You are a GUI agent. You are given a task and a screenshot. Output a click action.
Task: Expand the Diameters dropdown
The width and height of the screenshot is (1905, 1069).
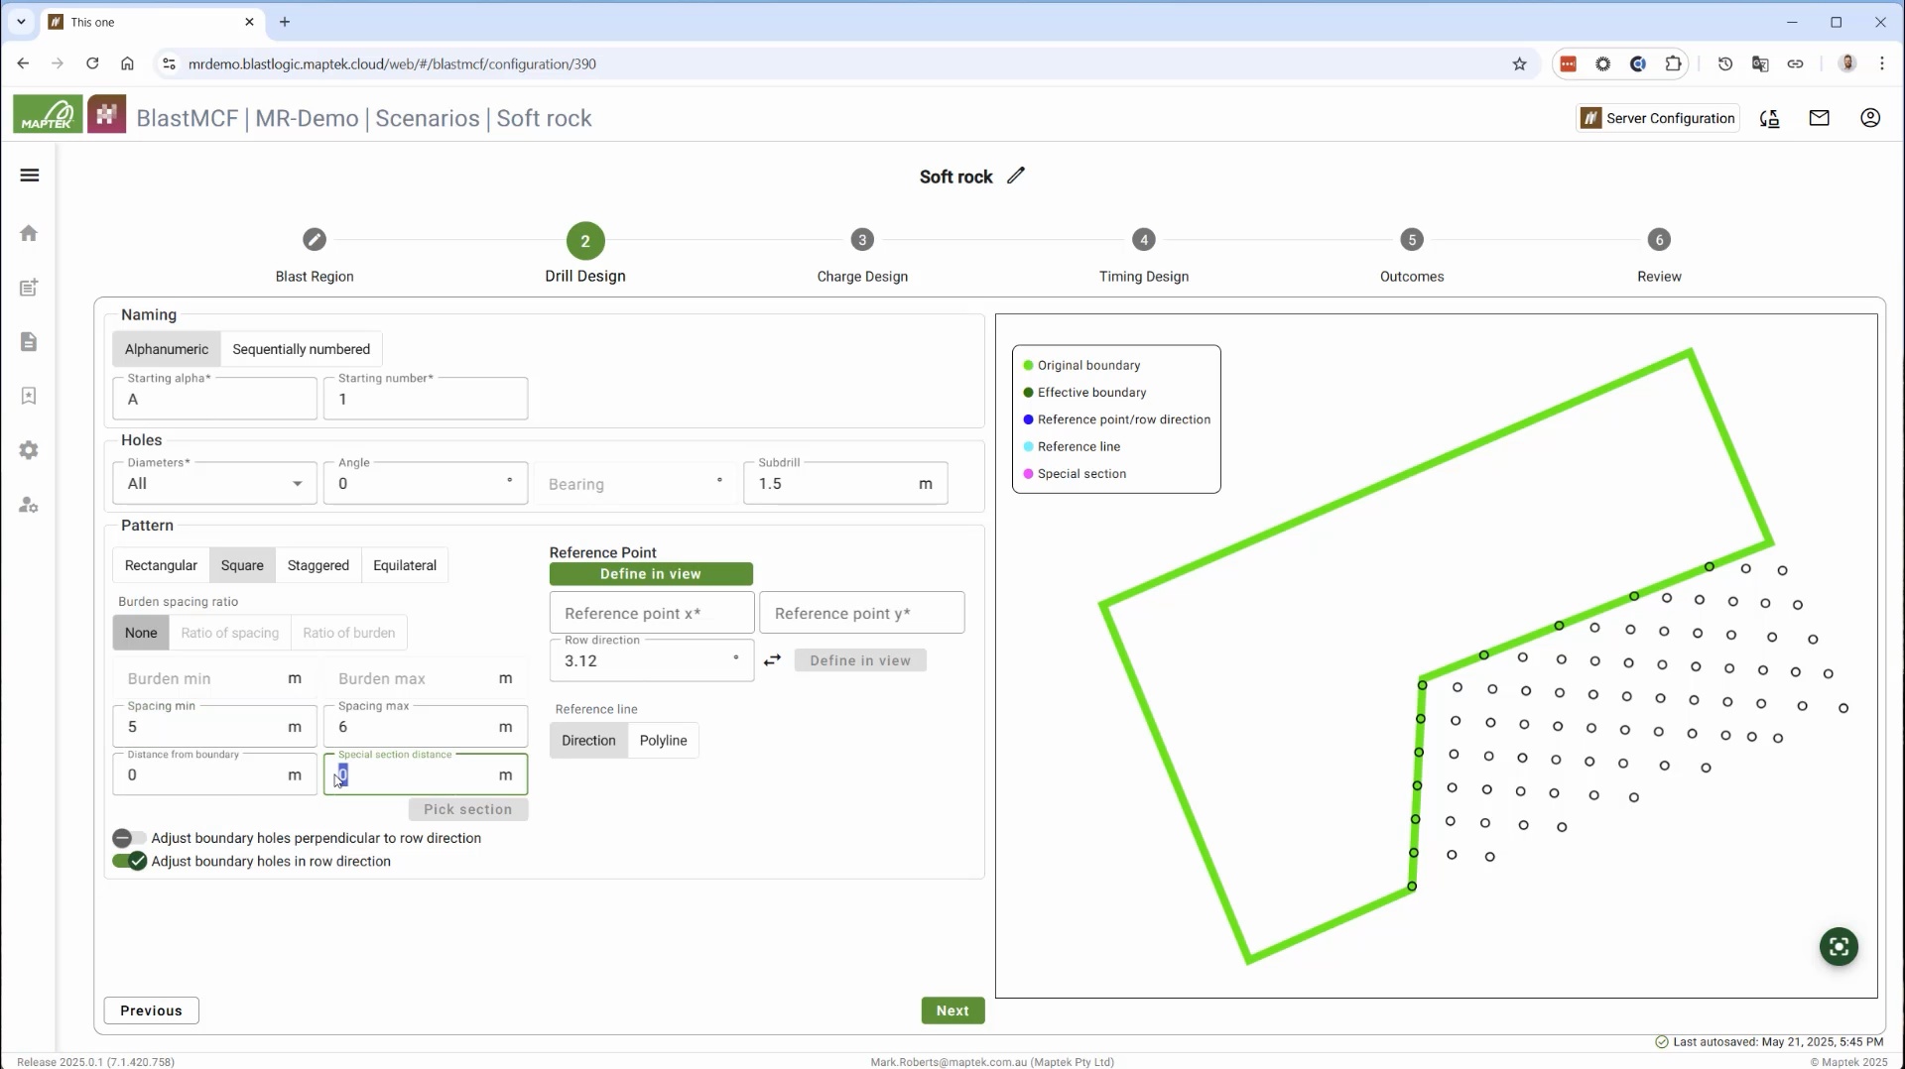(214, 483)
